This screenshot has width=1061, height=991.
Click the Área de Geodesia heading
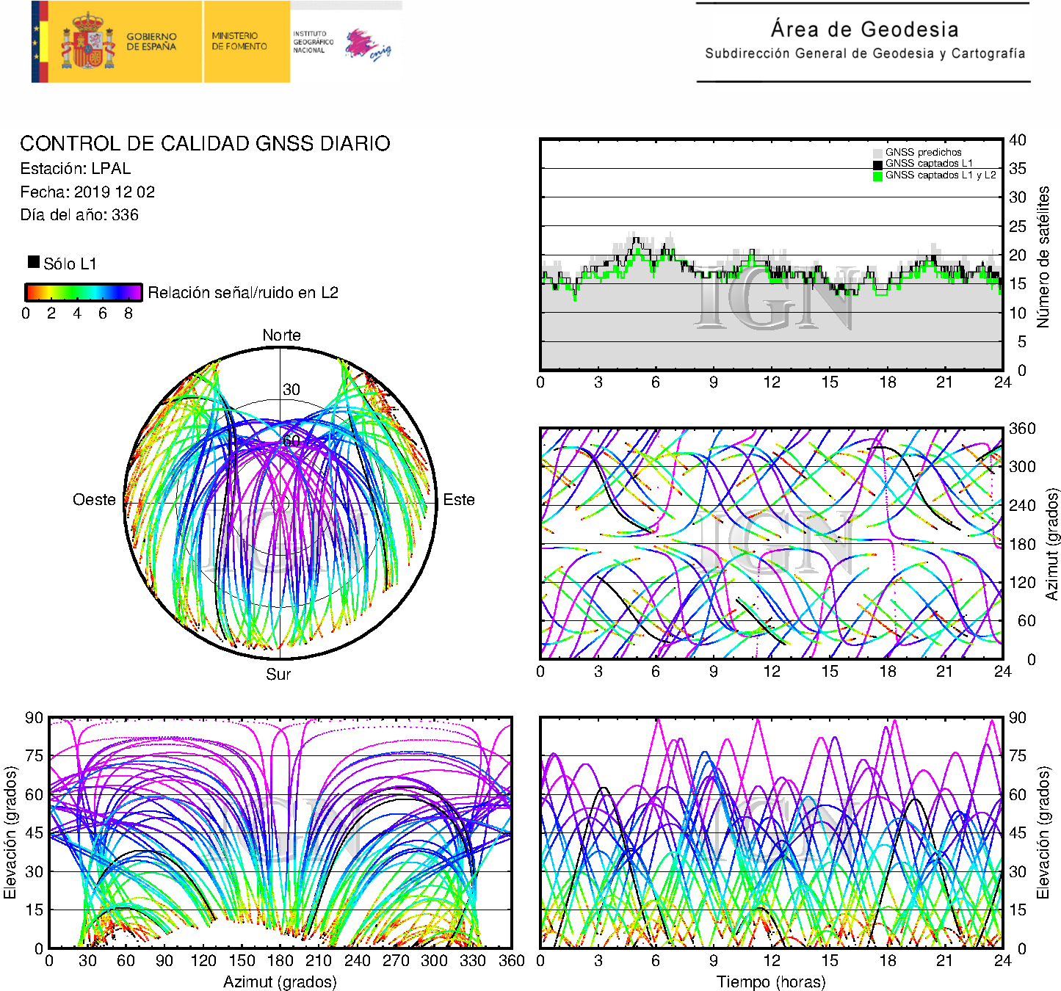pos(864,29)
